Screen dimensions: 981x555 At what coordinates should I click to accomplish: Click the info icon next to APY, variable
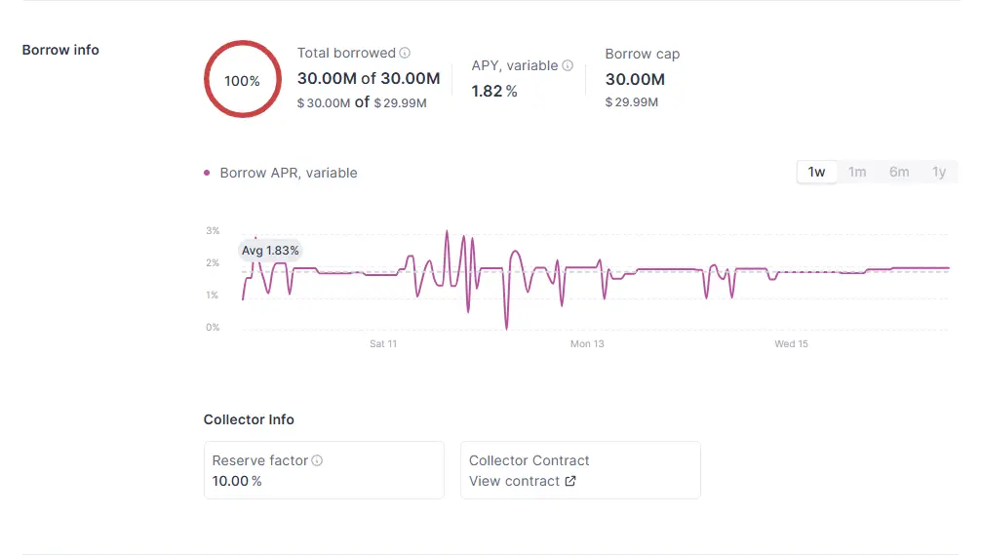pyautogui.click(x=568, y=66)
